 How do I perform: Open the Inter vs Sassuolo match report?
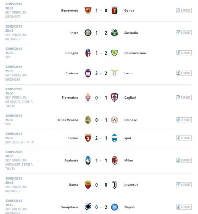(x=184, y=33)
